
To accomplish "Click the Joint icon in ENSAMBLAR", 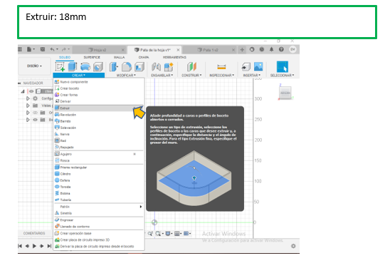I will (x=156, y=67).
